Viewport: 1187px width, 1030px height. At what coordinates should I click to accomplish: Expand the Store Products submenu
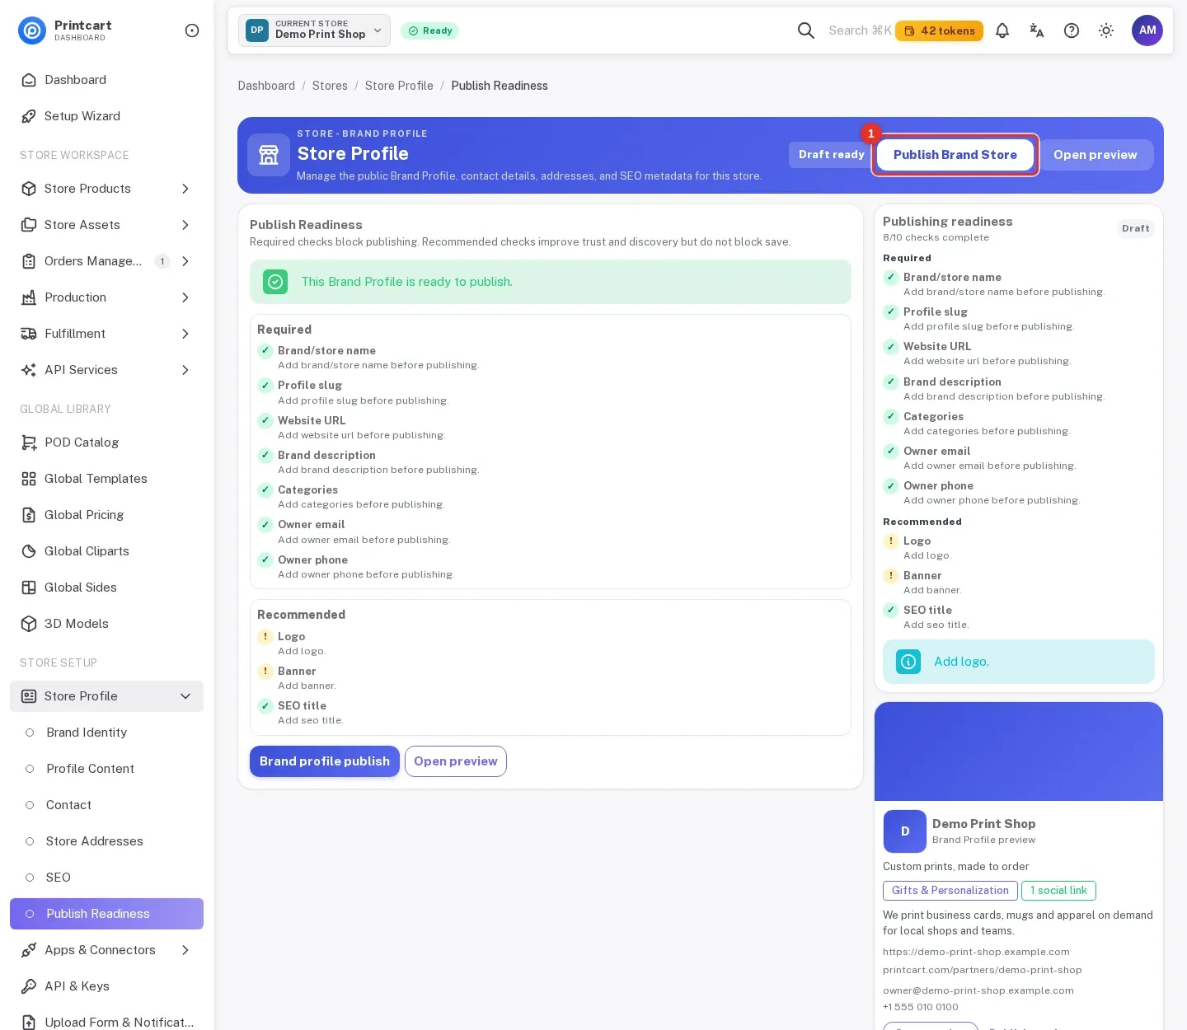point(185,189)
